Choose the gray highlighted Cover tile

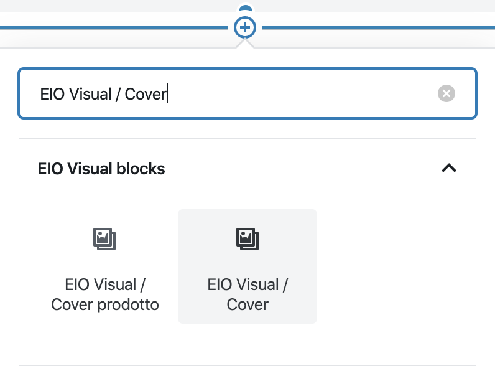click(x=247, y=266)
